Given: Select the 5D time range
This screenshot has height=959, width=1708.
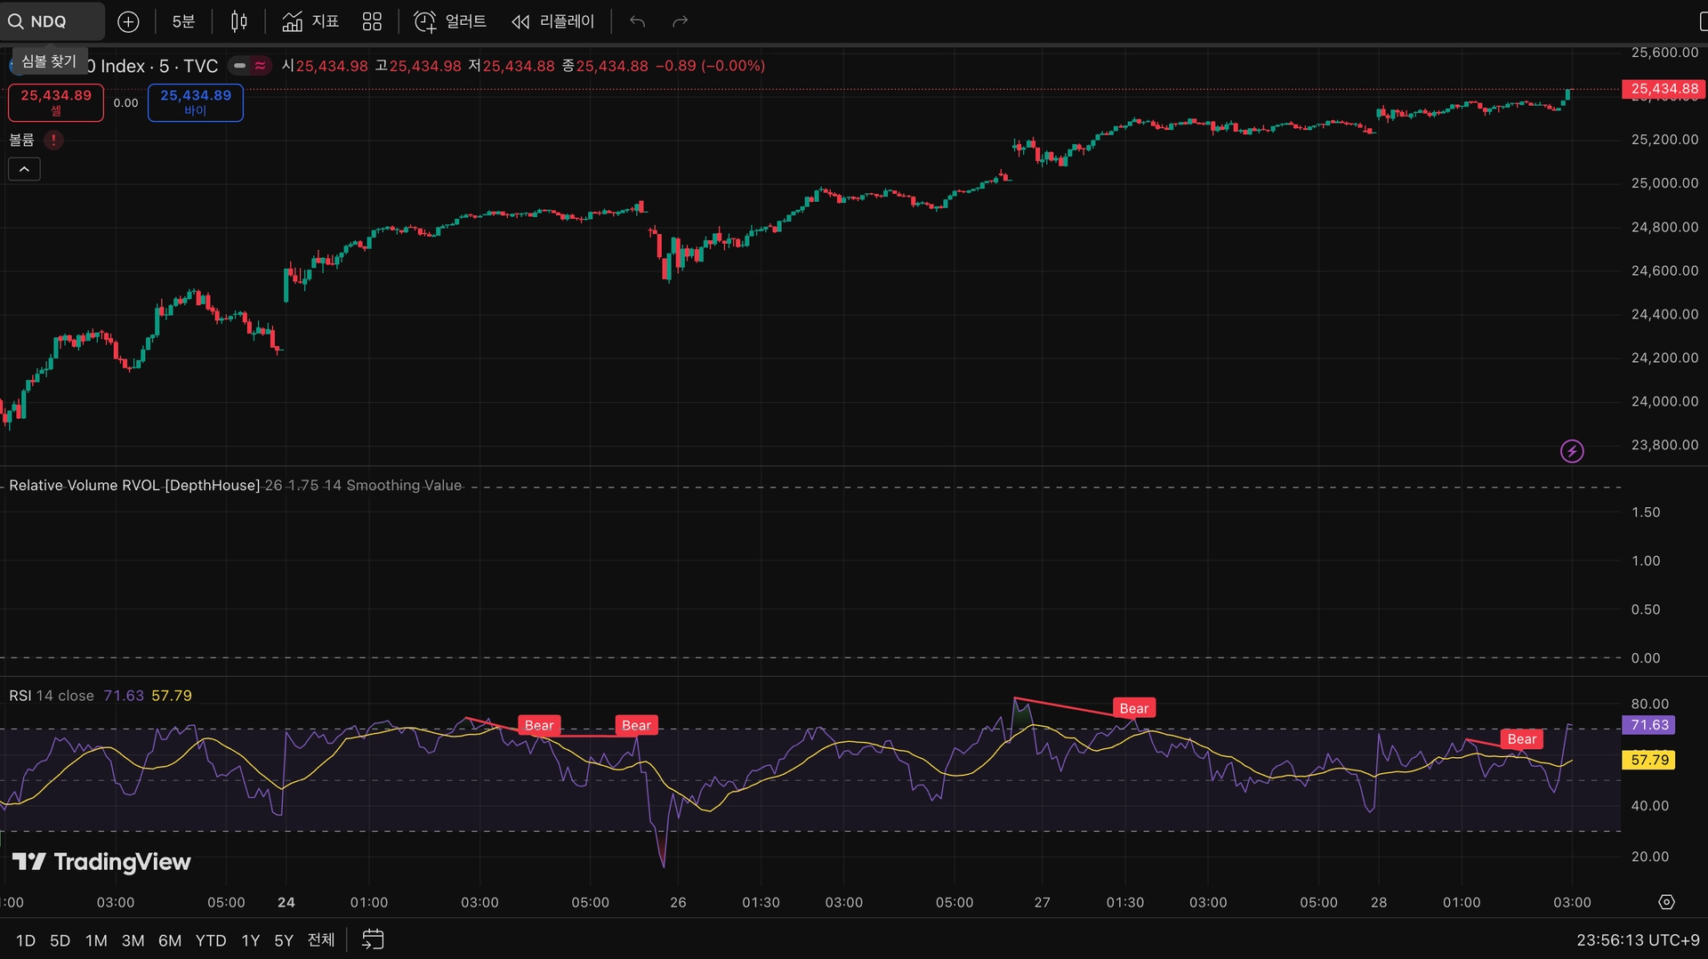Looking at the screenshot, I should click(x=60, y=940).
